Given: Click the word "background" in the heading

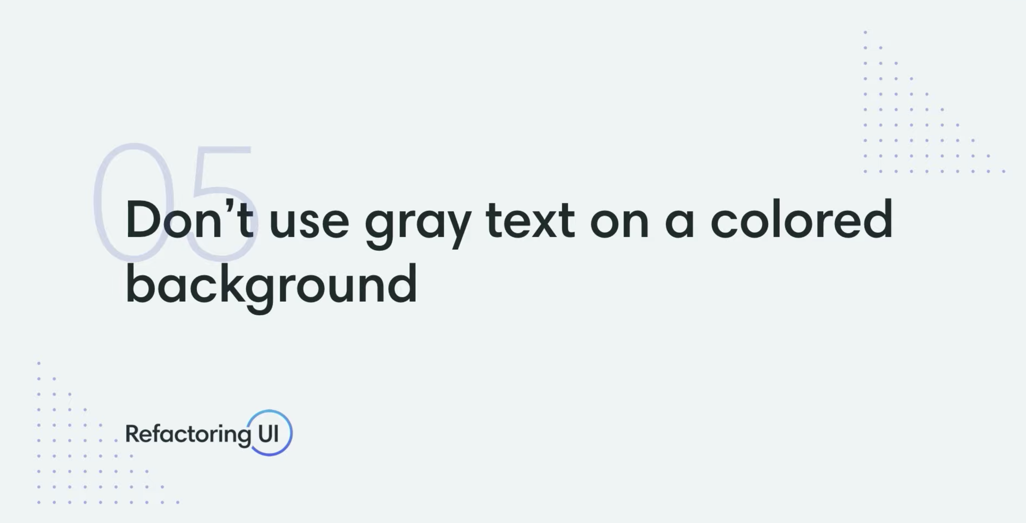Looking at the screenshot, I should tap(272, 285).
